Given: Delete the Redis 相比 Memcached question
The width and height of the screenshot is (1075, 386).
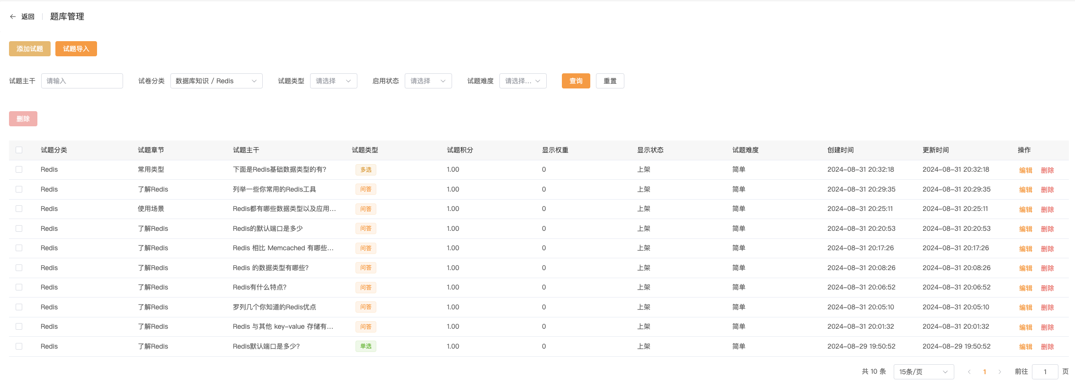Looking at the screenshot, I should pyautogui.click(x=1048, y=249).
